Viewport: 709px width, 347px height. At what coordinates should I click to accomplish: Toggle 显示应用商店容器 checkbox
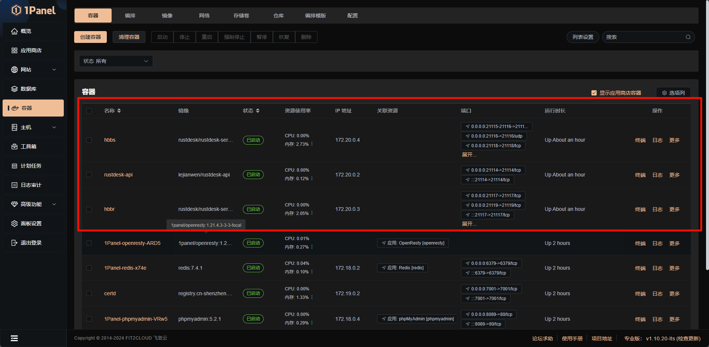pos(594,93)
